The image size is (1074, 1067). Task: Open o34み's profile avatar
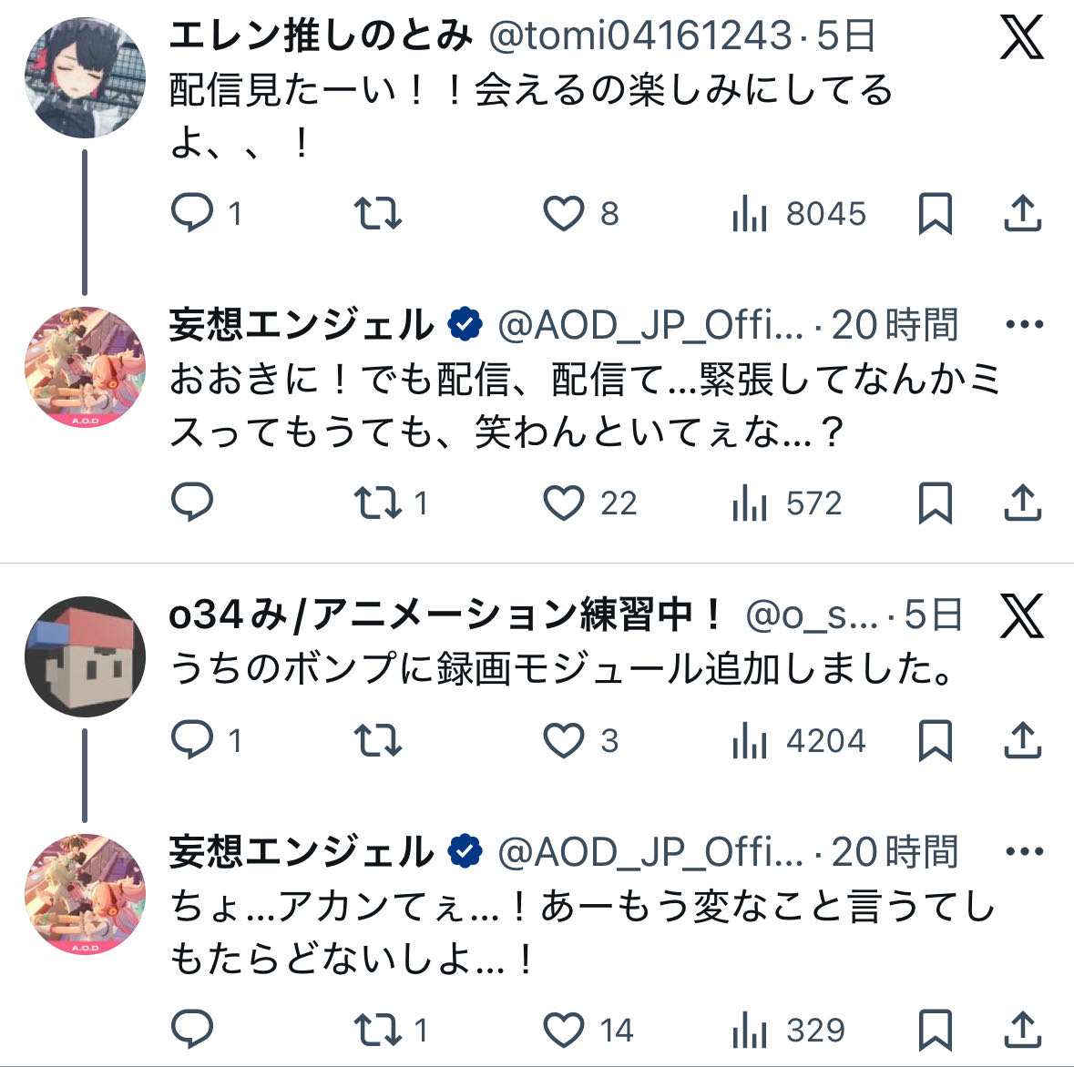pos(85,656)
